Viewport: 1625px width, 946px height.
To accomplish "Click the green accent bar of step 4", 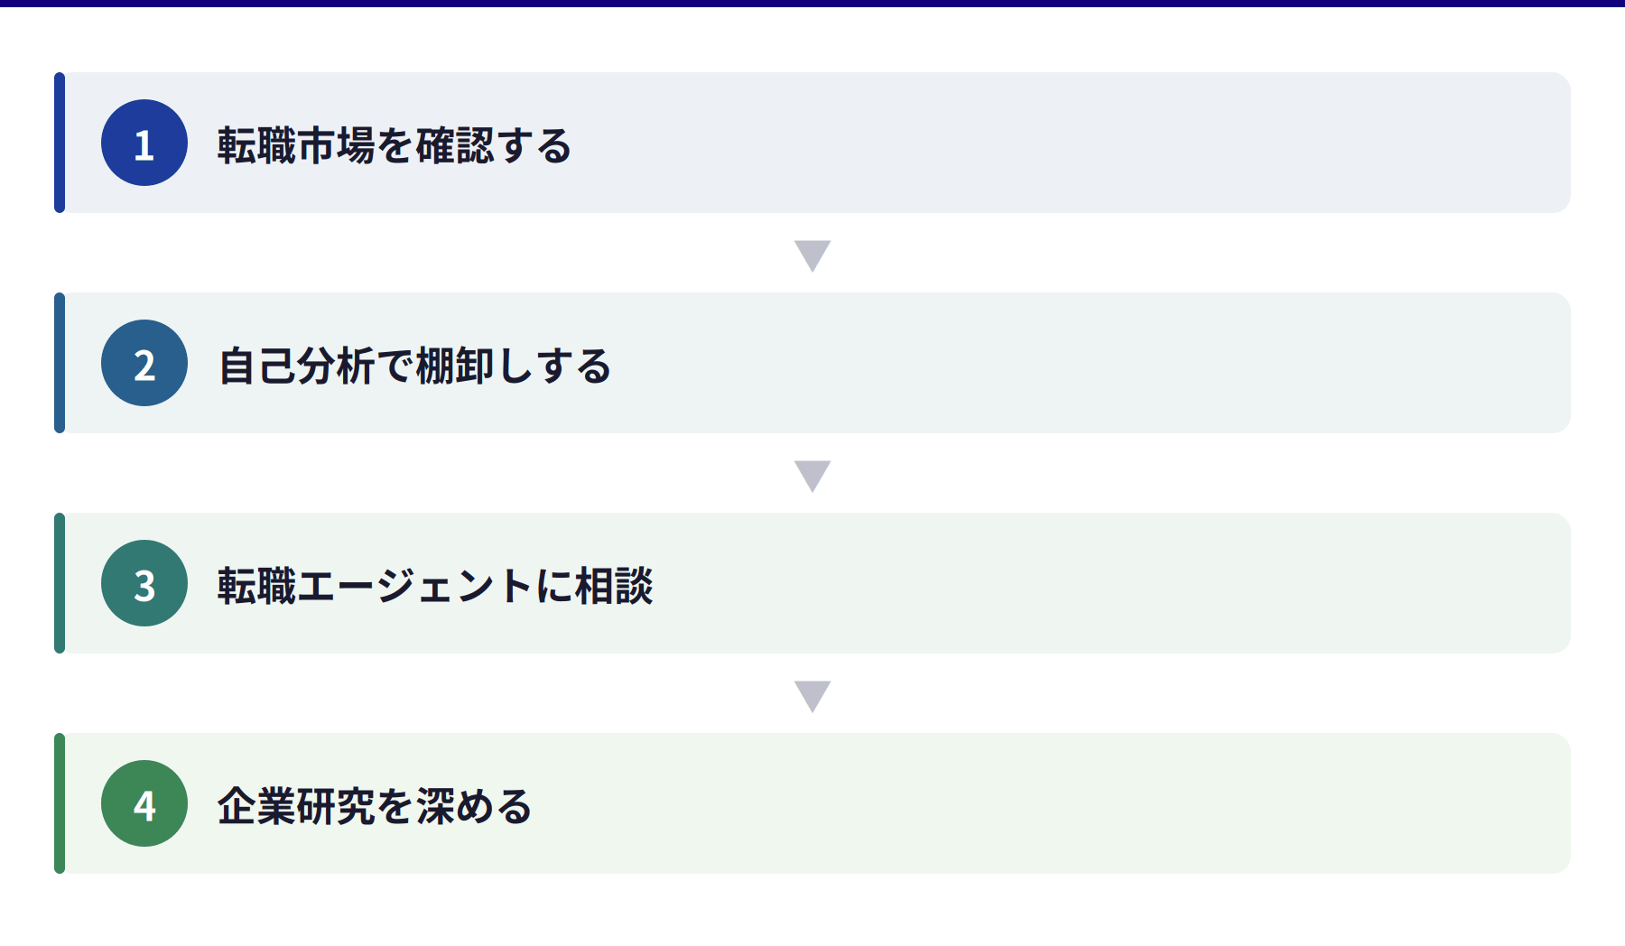I will (x=60, y=803).
